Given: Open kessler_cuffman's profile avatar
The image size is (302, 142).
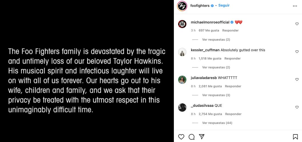Looking at the screenshot, I should (x=182, y=52).
